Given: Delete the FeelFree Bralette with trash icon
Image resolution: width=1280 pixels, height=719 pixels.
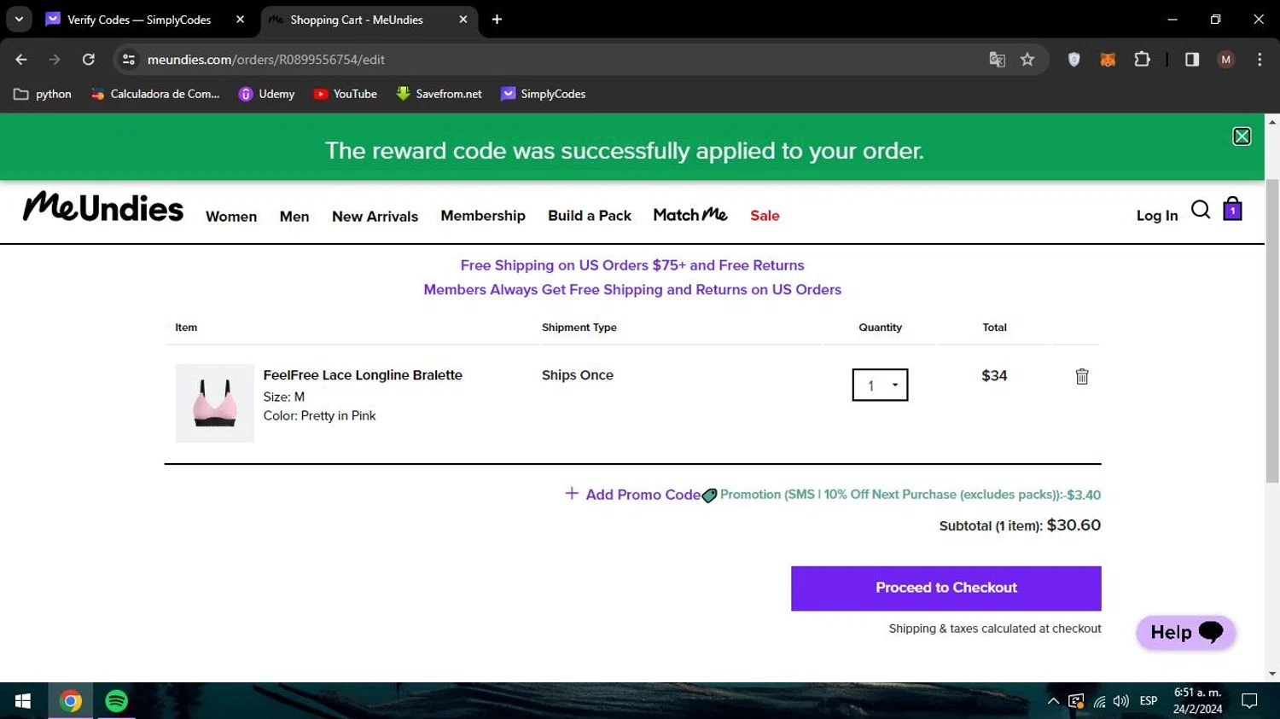Looking at the screenshot, I should (1082, 376).
